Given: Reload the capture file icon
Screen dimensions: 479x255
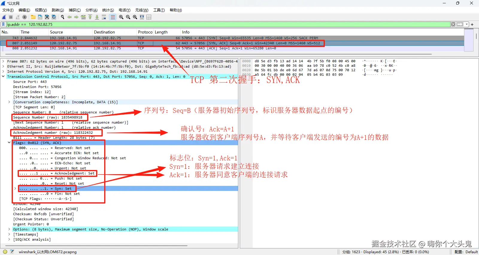Looking at the screenshot, I should 54,17.
